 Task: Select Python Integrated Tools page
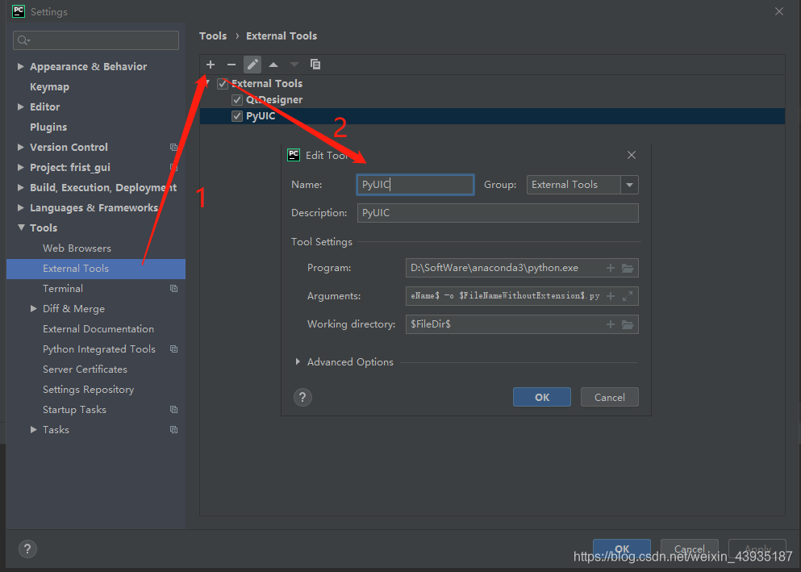[99, 349]
